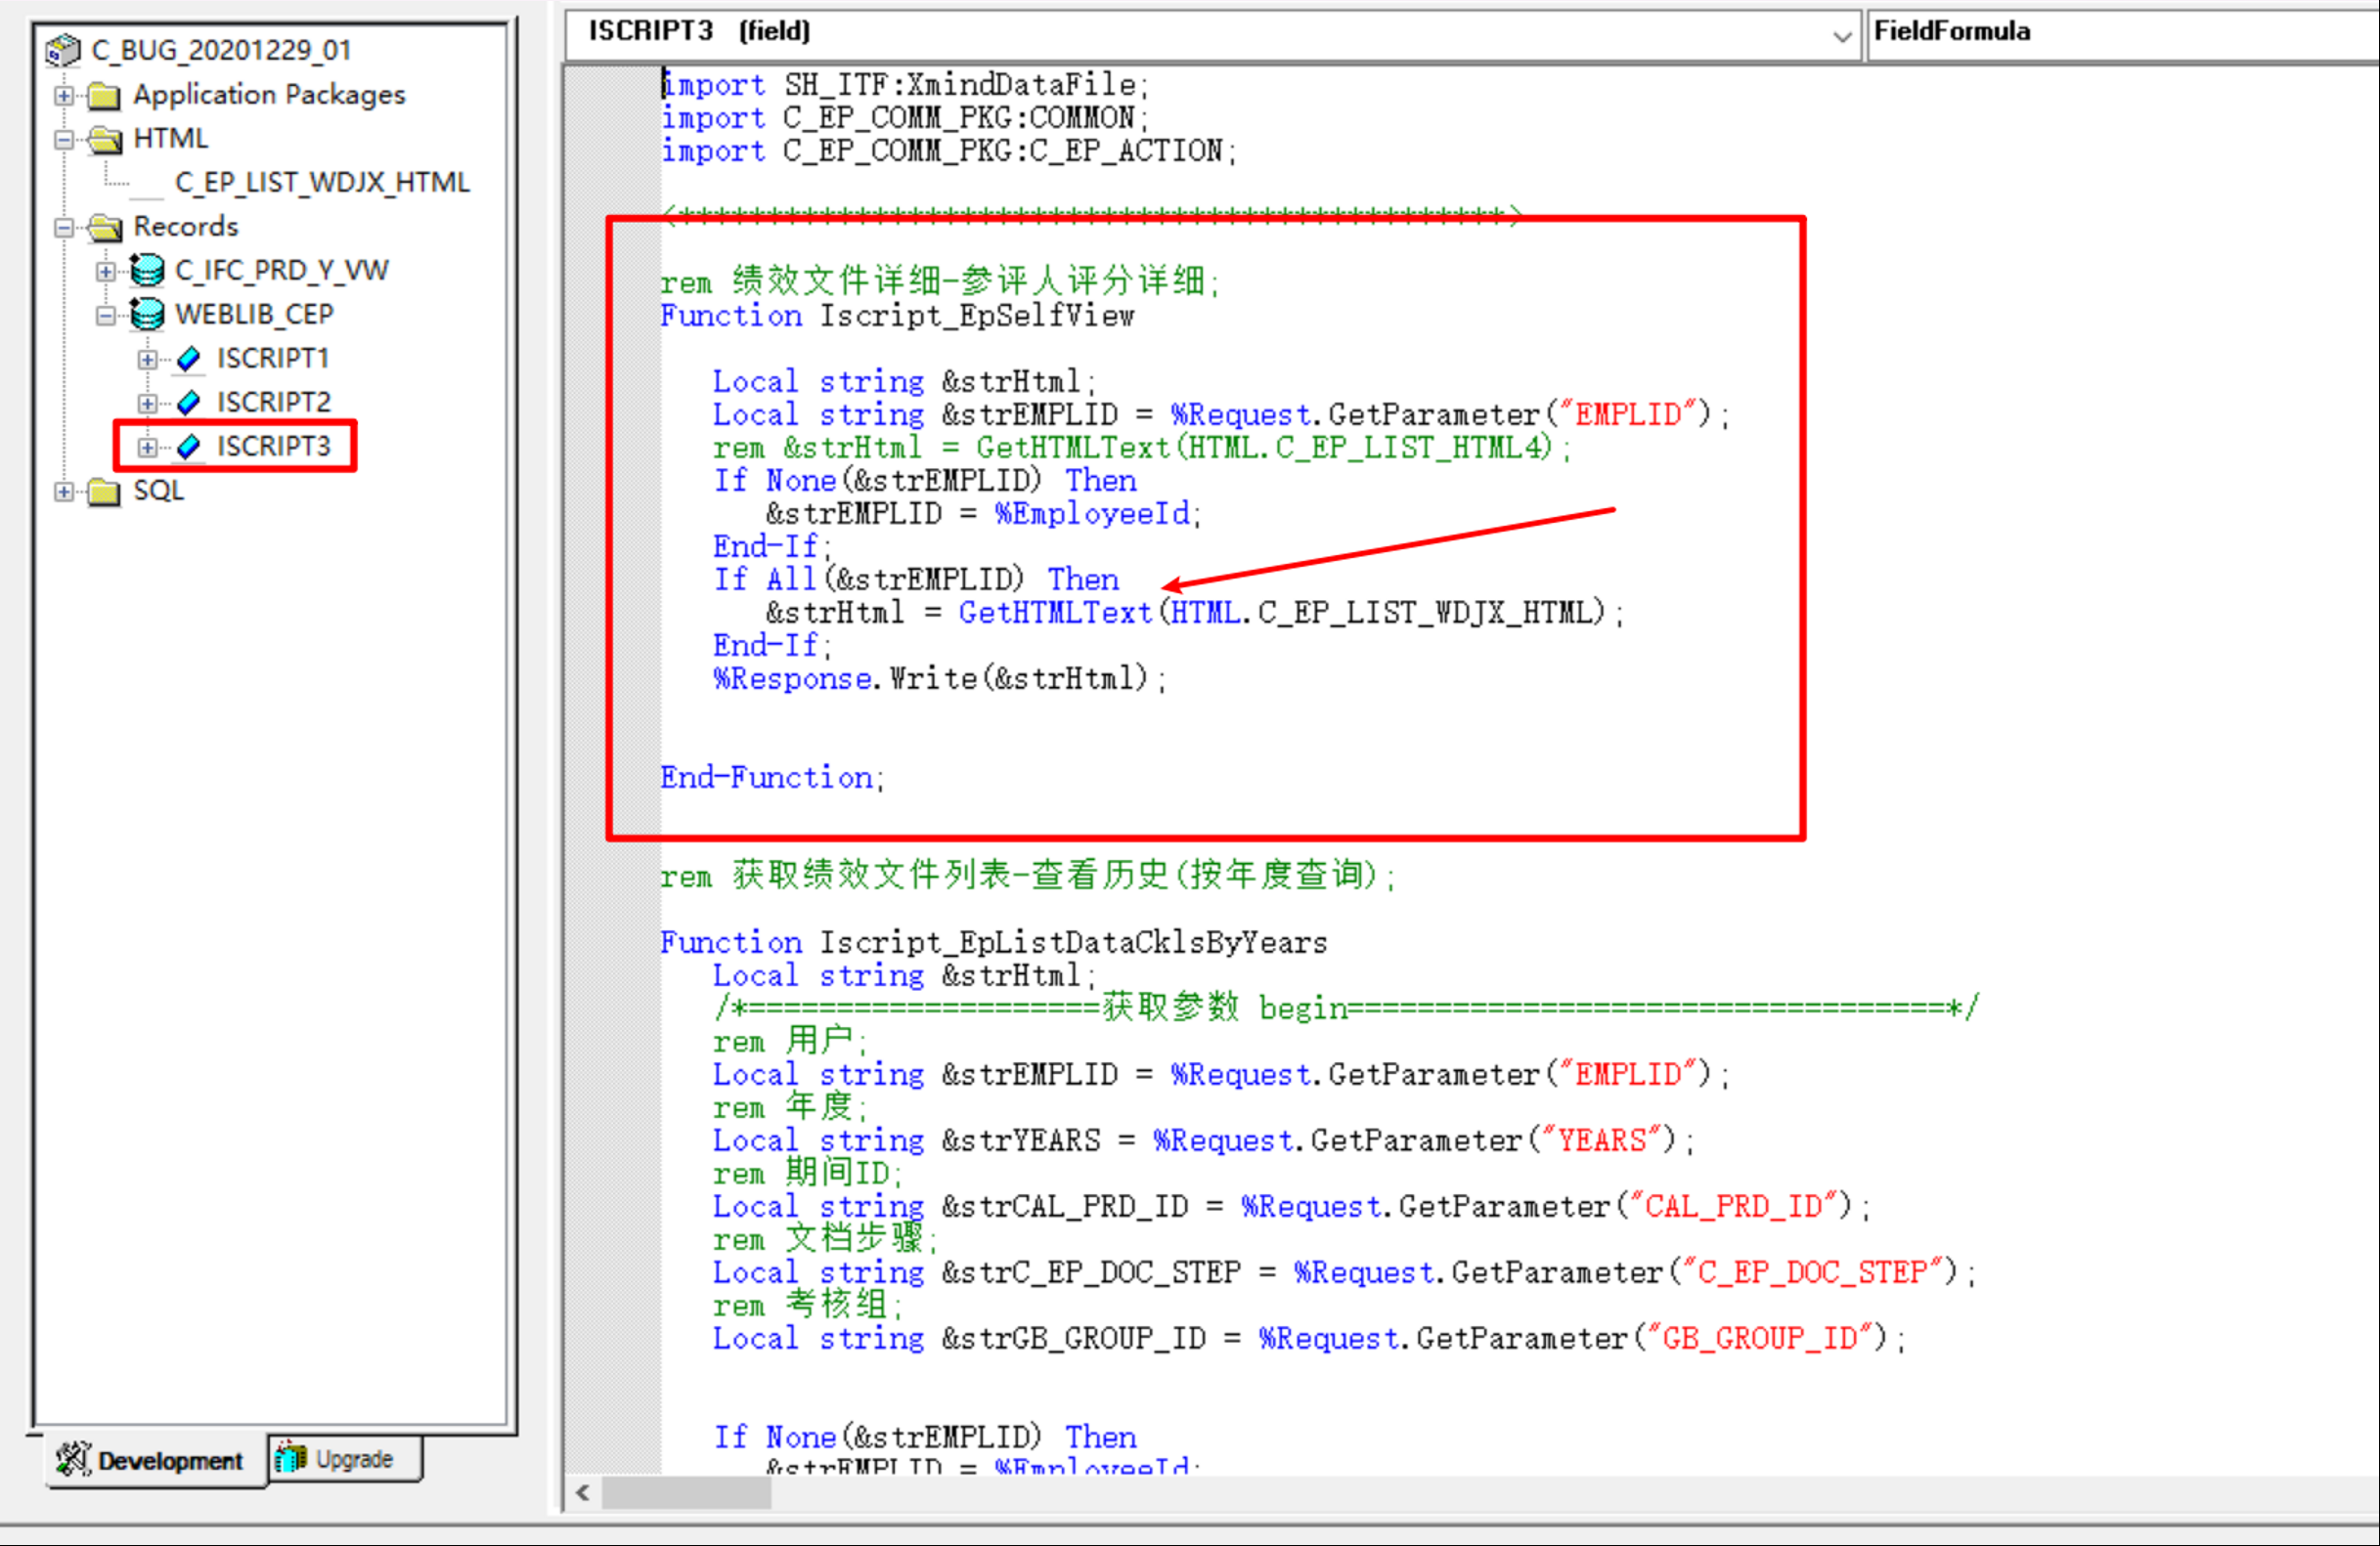Click the open HTML folder icon
The image size is (2380, 1546).
coord(104,140)
